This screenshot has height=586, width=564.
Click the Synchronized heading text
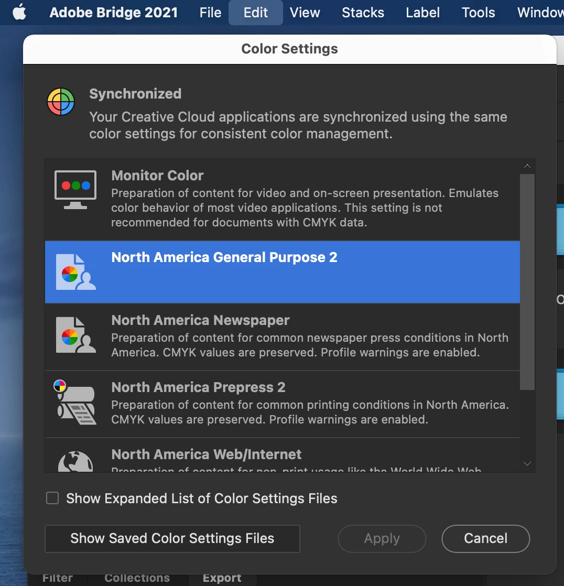pyautogui.click(x=135, y=94)
